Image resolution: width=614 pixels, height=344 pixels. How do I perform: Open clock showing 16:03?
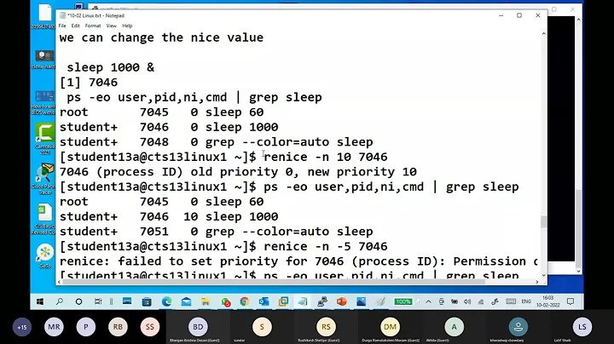(548, 301)
